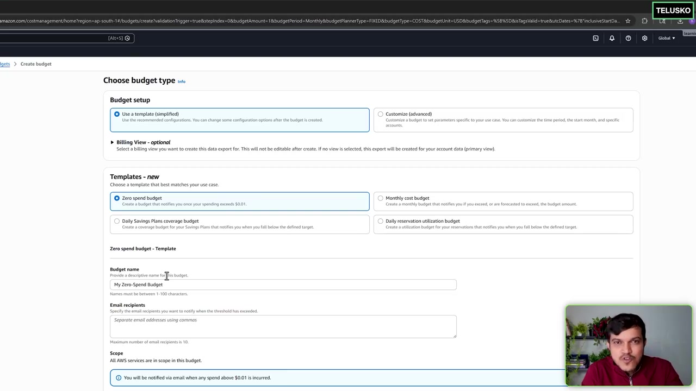Select Use a template (simplified) option

coord(240,120)
